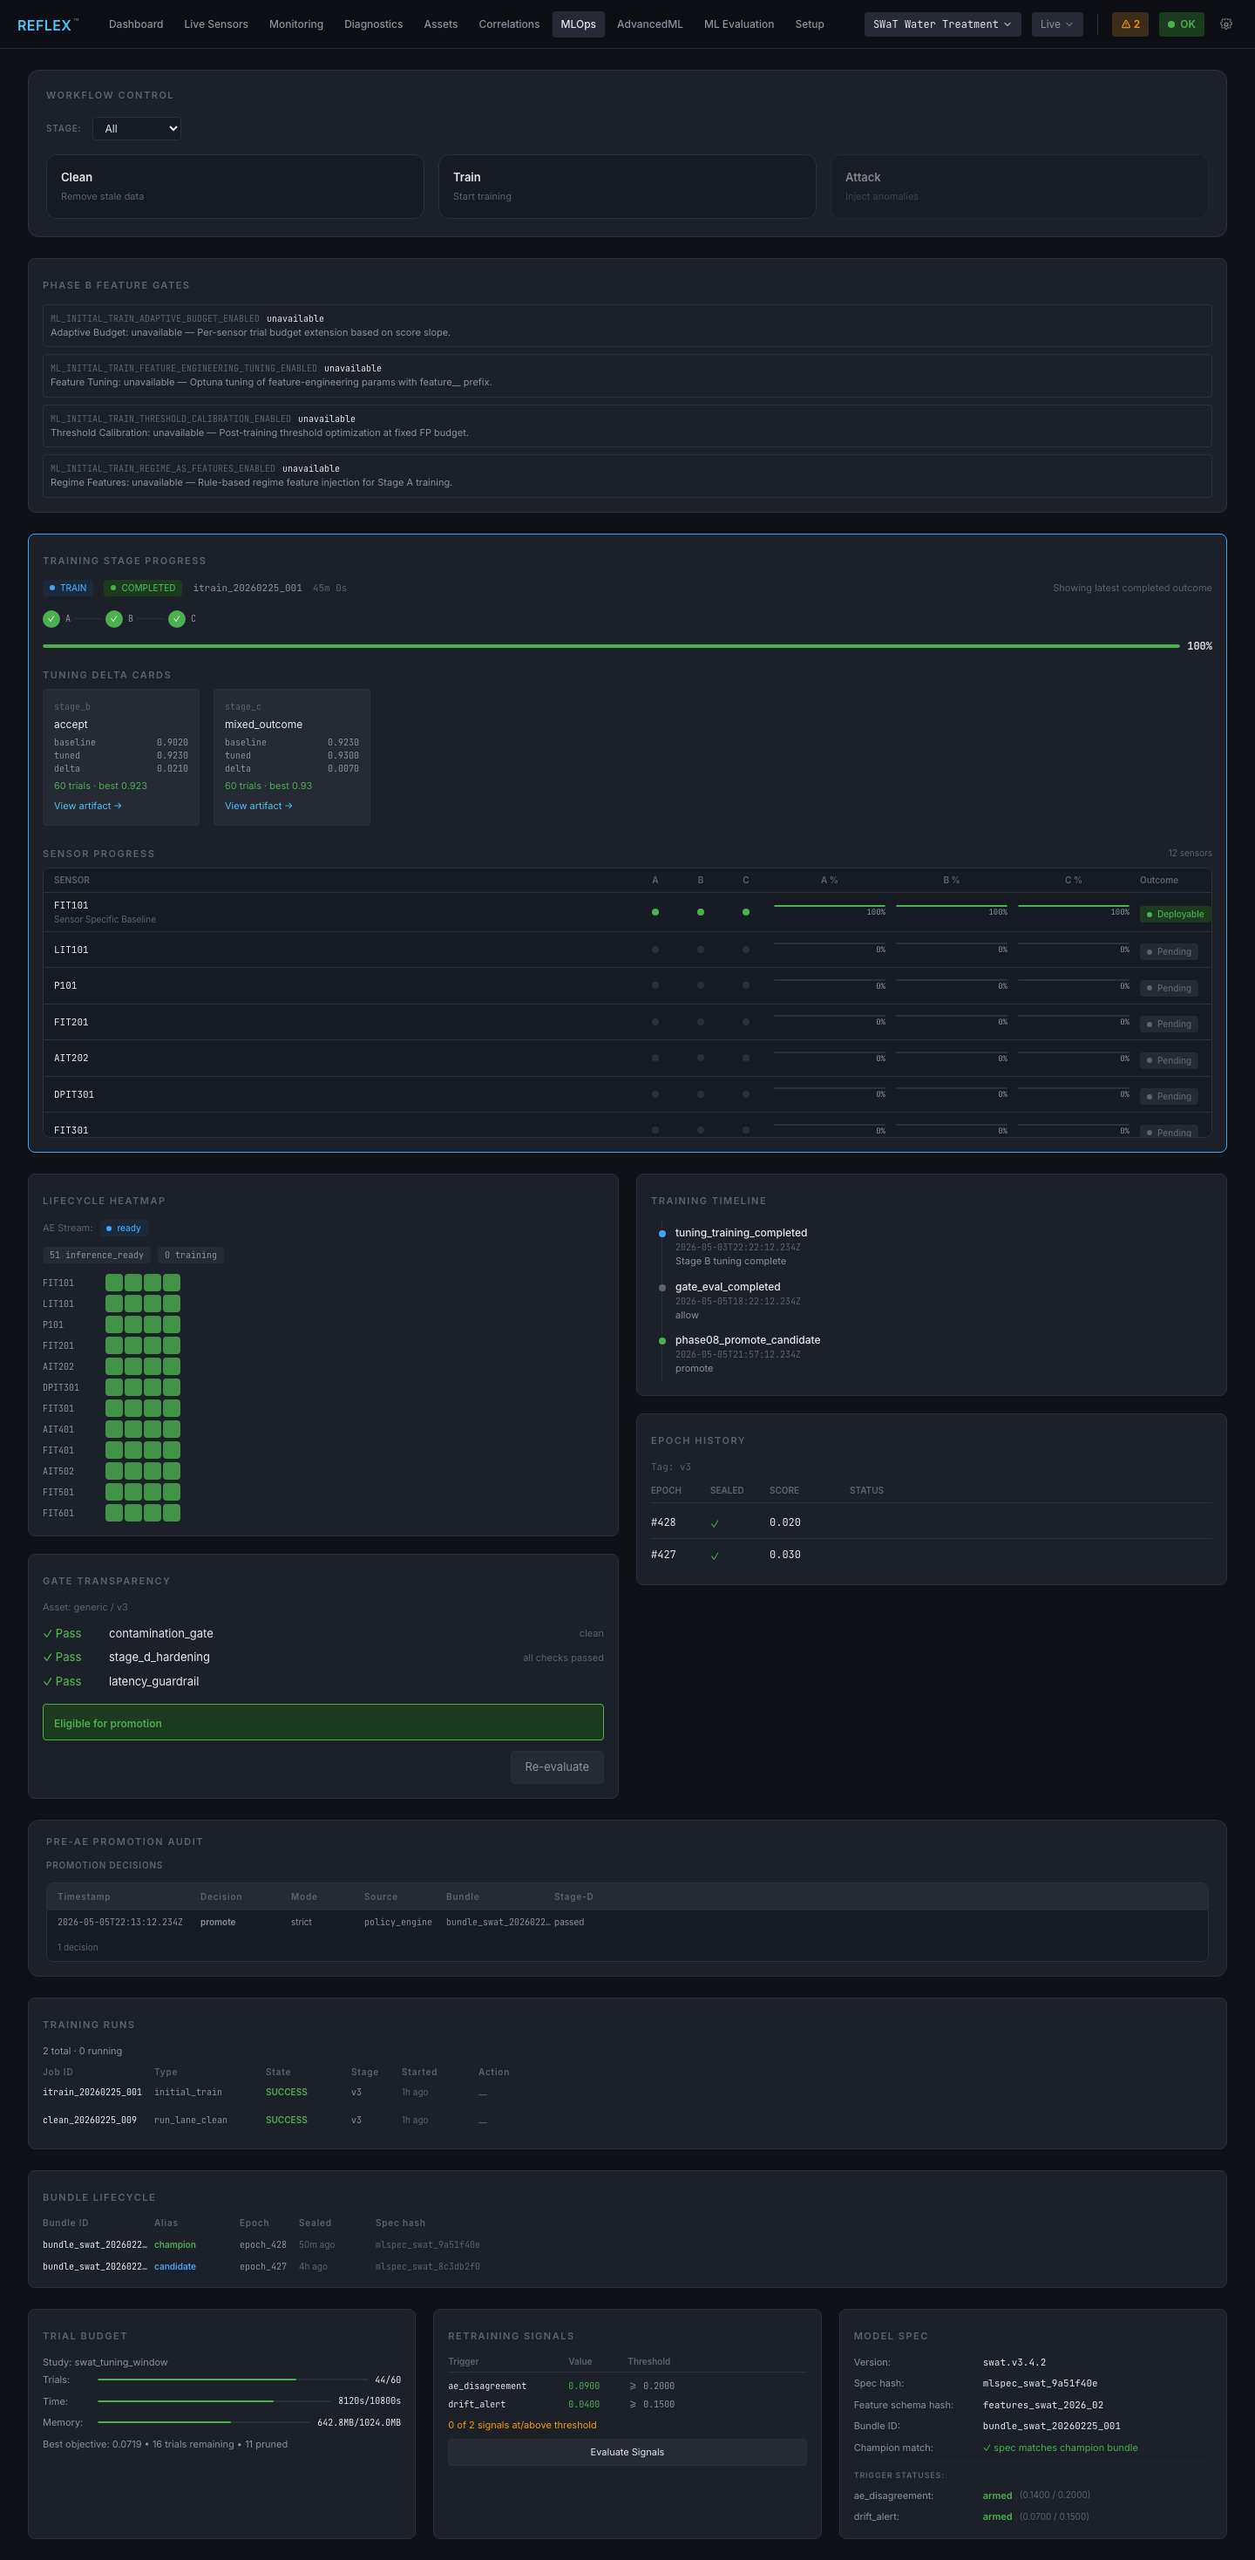The image size is (1255, 2560).
Task: Click the green OK status badge
Action: tap(1182, 24)
